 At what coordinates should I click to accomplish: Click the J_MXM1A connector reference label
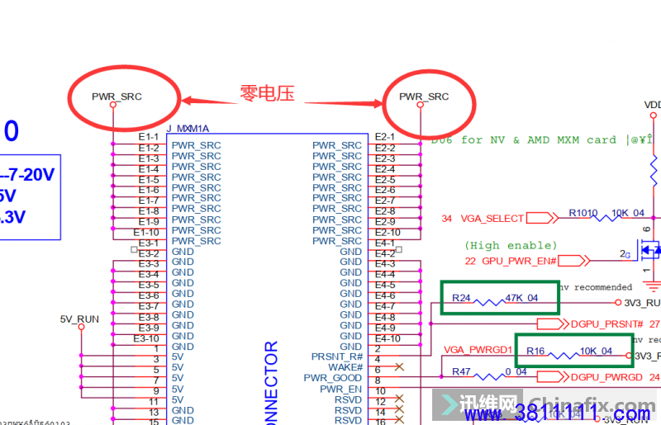(188, 129)
